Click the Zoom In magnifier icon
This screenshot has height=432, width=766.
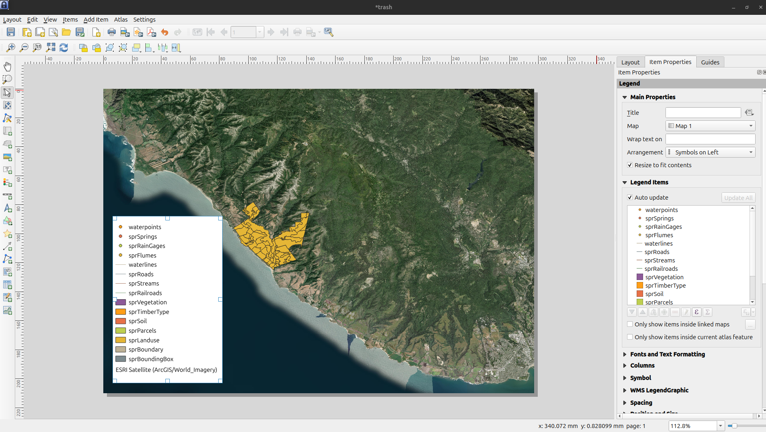tap(11, 48)
